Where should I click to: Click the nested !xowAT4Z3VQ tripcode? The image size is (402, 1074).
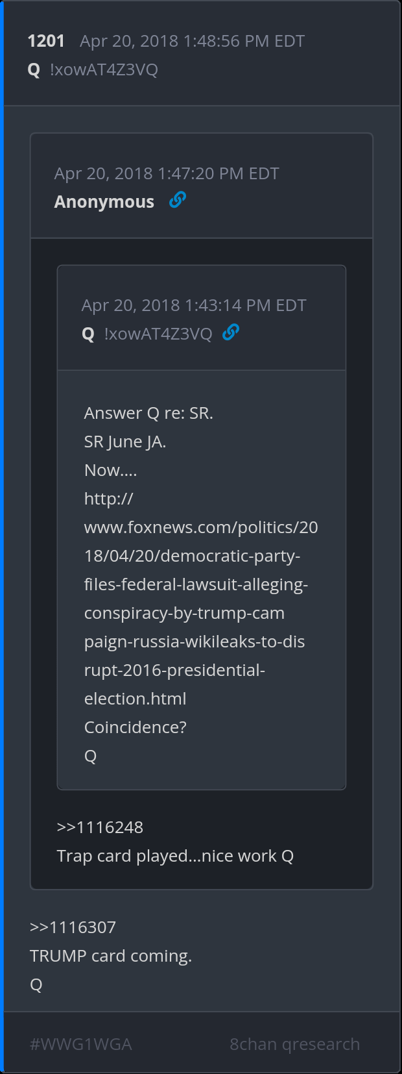[158, 334]
